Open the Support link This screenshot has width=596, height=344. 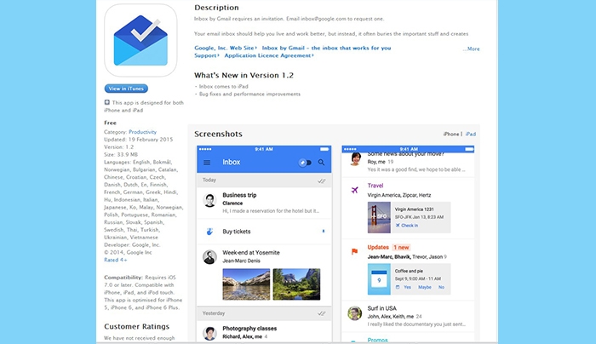click(207, 55)
